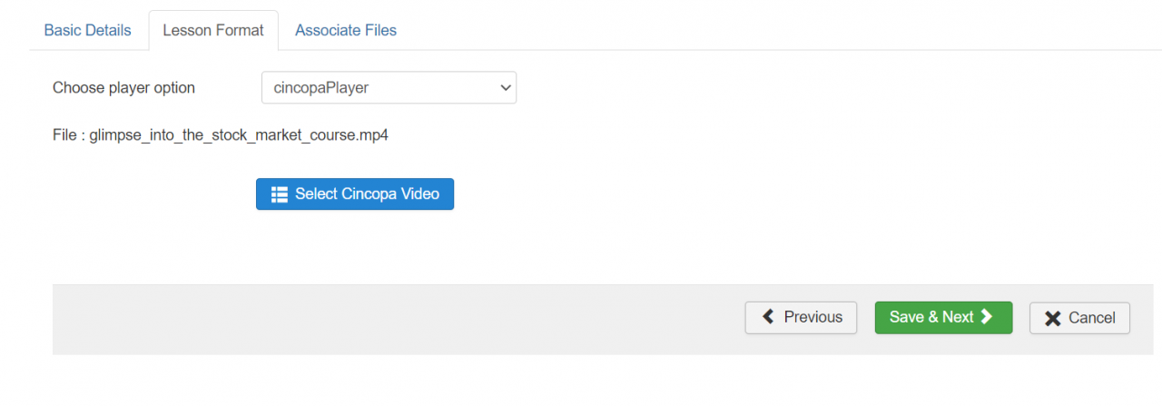Viewport: 1162px width, 406px height.
Task: Click the left chevron icon beside Previous
Action: (x=769, y=317)
